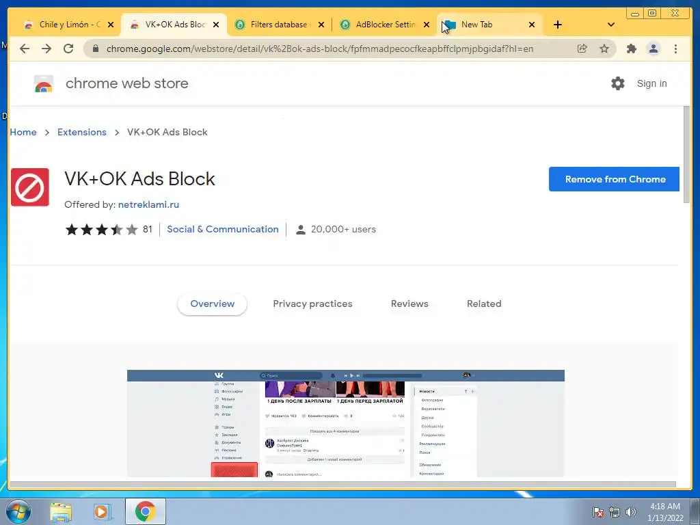Image resolution: width=700 pixels, height=525 pixels.
Task: Open the Chrome profile avatar menu
Action: [x=653, y=49]
